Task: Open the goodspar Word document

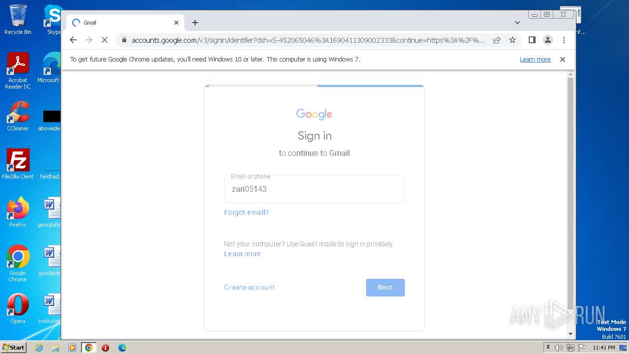Action: (x=50, y=261)
